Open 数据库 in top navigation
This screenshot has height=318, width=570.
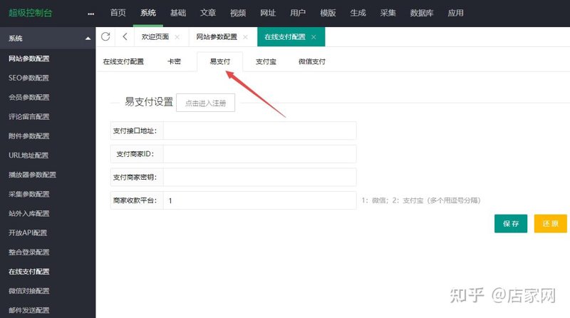422,13
